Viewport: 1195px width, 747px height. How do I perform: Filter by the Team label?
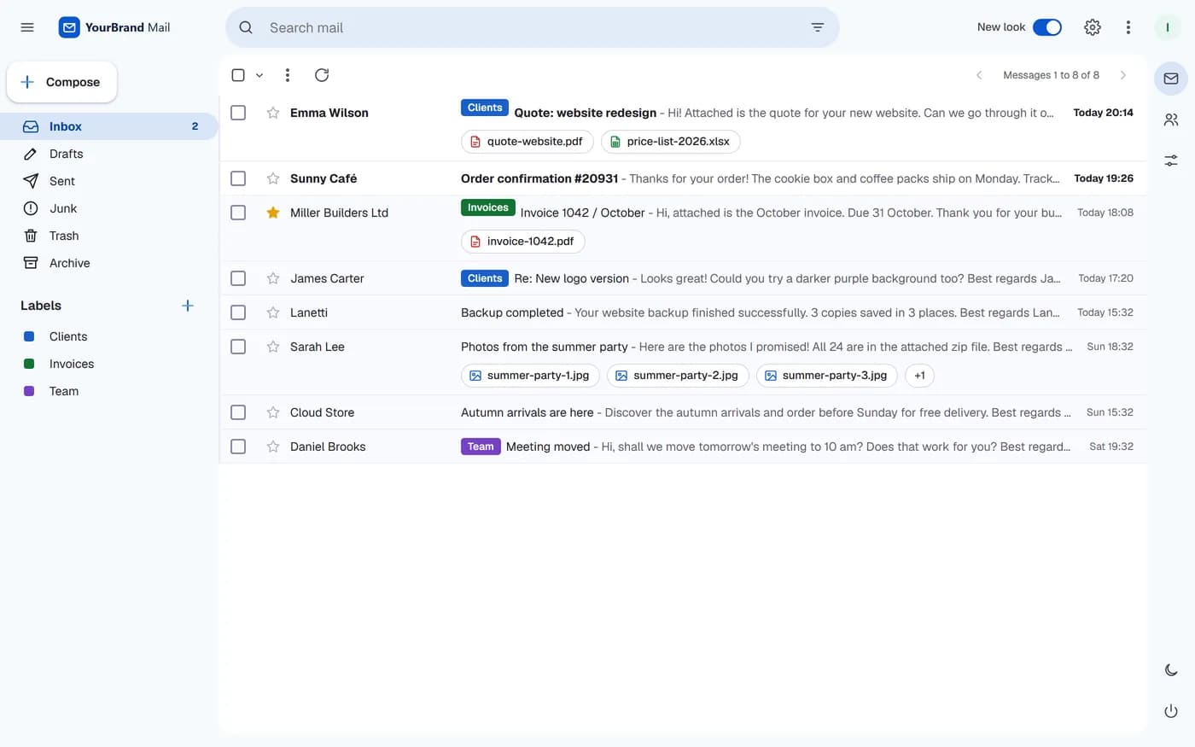(64, 391)
